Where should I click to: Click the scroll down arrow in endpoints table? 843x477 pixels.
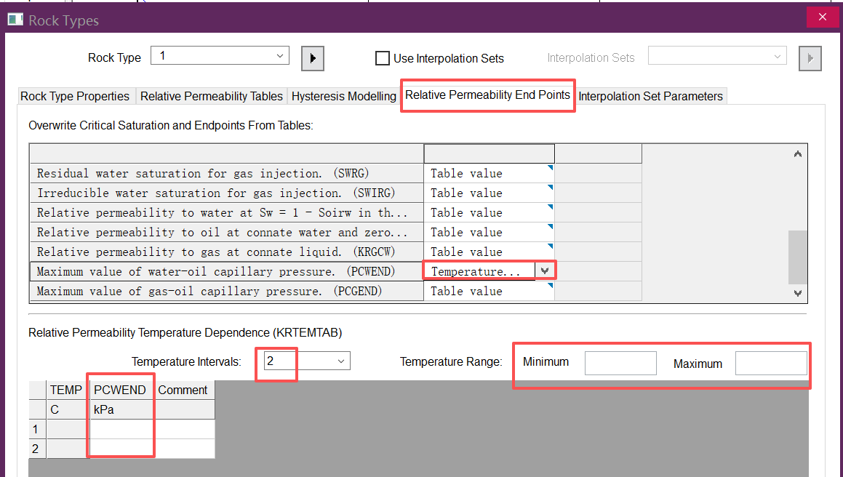pyautogui.click(x=798, y=293)
